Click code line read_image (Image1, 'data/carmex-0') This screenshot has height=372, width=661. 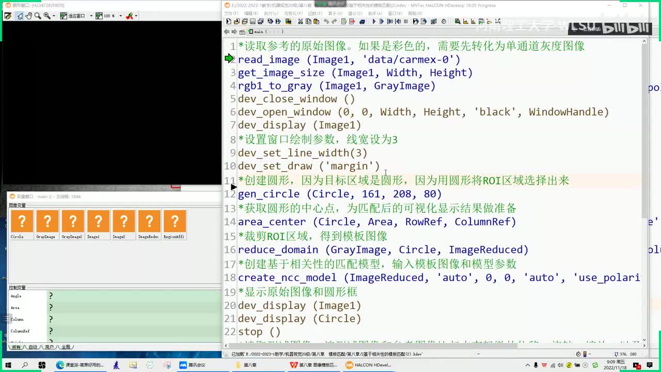pyautogui.click(x=349, y=59)
